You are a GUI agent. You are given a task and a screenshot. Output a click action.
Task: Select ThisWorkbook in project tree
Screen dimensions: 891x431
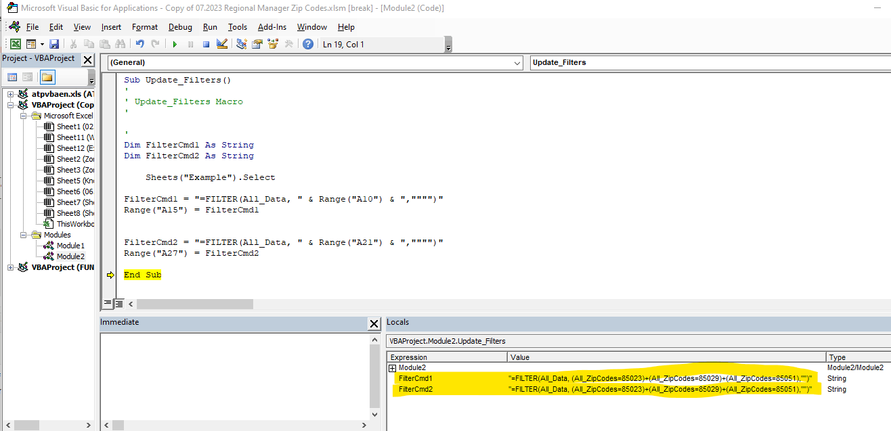tap(68, 224)
